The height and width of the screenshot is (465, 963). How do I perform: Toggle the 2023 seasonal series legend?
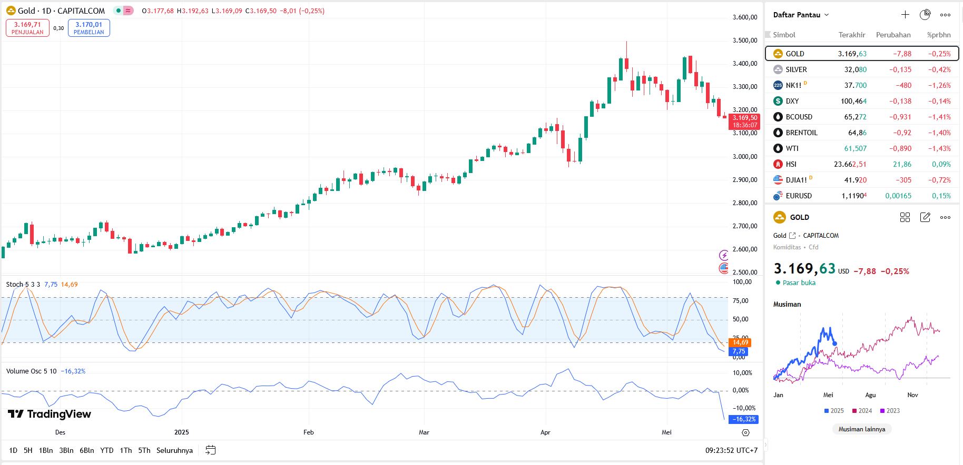click(x=890, y=411)
